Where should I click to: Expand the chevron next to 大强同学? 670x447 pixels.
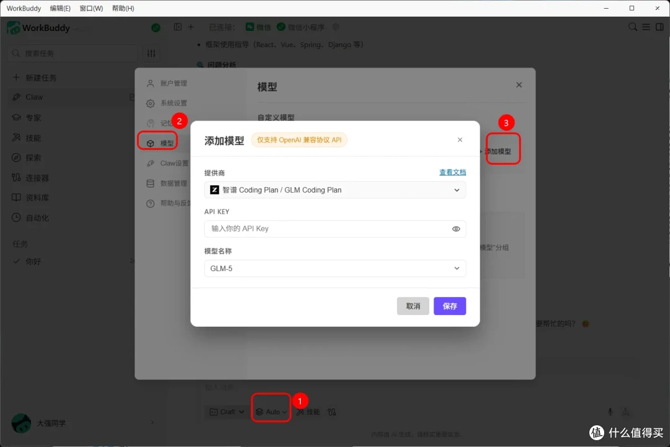tap(152, 423)
